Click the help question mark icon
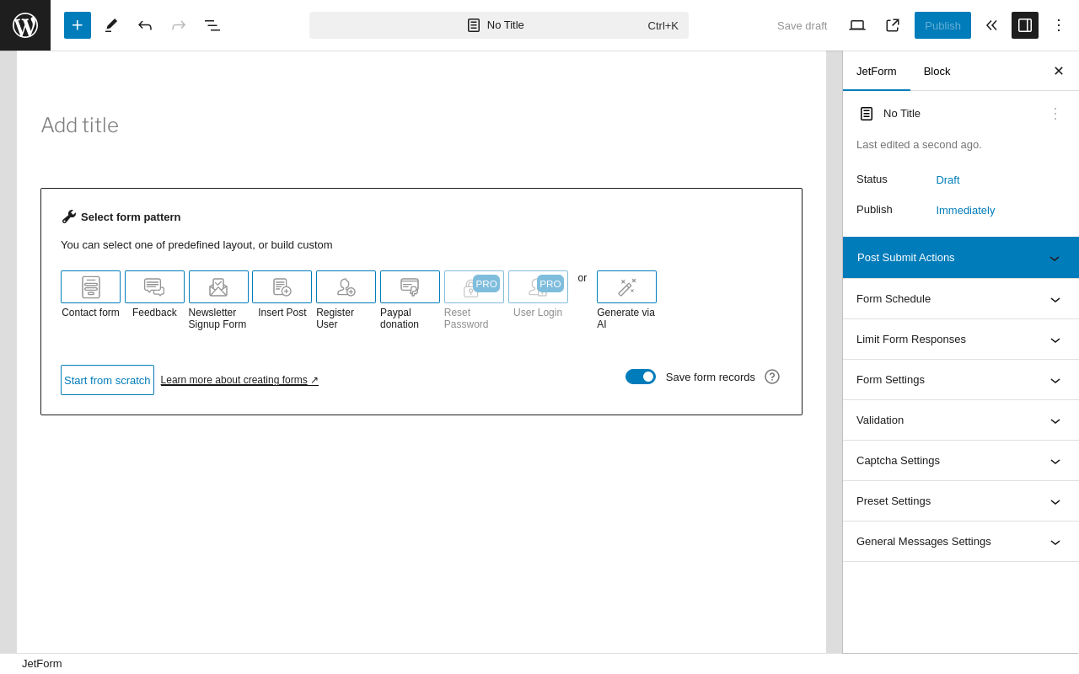Image resolution: width=1079 pixels, height=674 pixels. click(x=772, y=377)
